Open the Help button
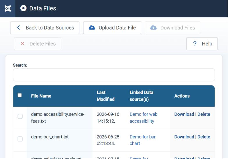 click(202, 44)
